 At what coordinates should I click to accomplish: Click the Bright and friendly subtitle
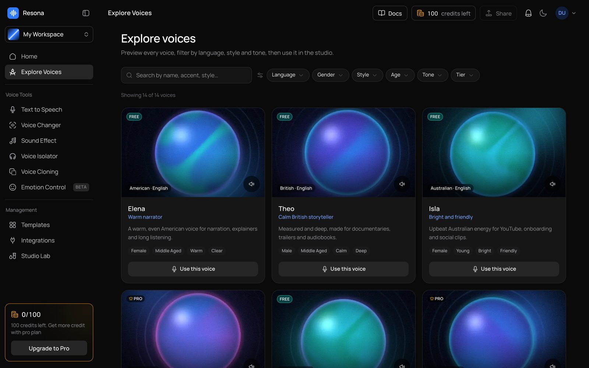[451, 217]
